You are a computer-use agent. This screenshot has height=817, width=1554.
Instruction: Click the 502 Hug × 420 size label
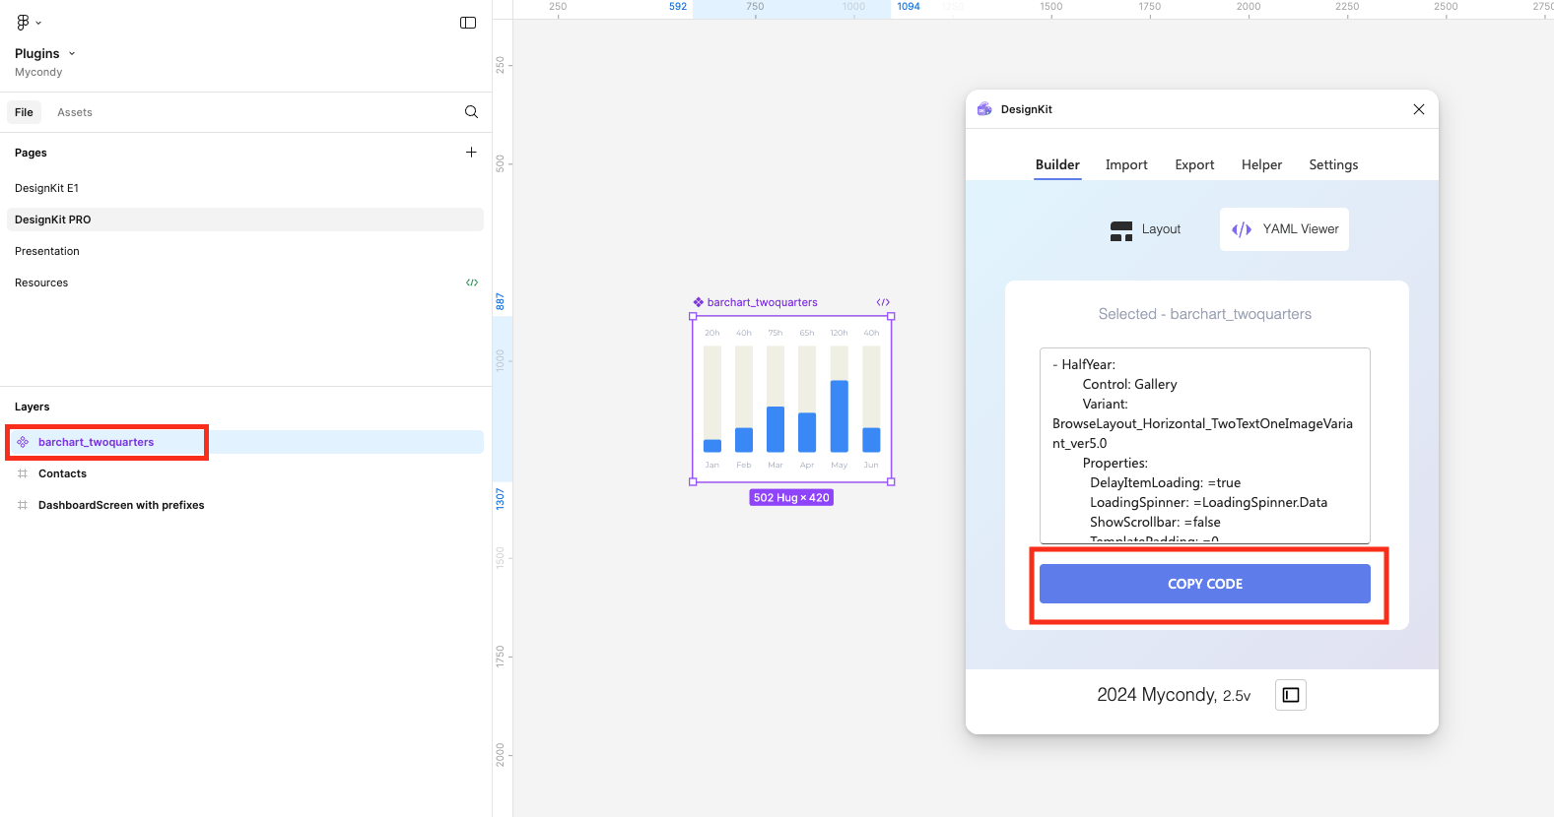coord(791,498)
